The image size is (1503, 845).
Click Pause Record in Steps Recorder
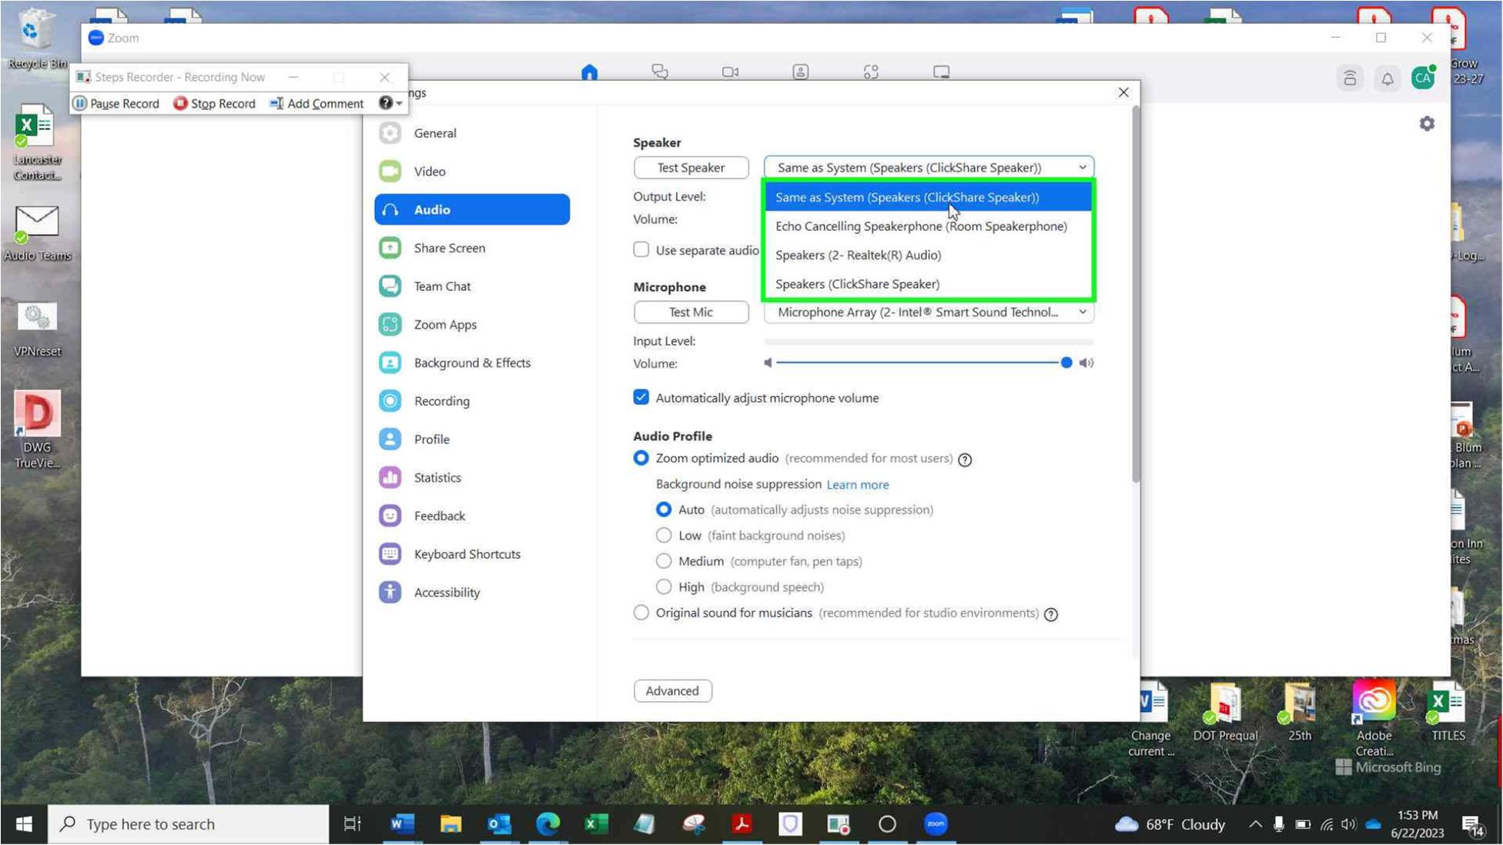coord(115,103)
